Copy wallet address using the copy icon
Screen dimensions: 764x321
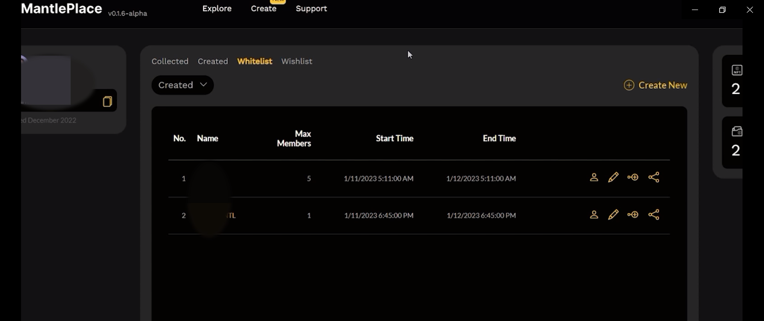click(107, 101)
